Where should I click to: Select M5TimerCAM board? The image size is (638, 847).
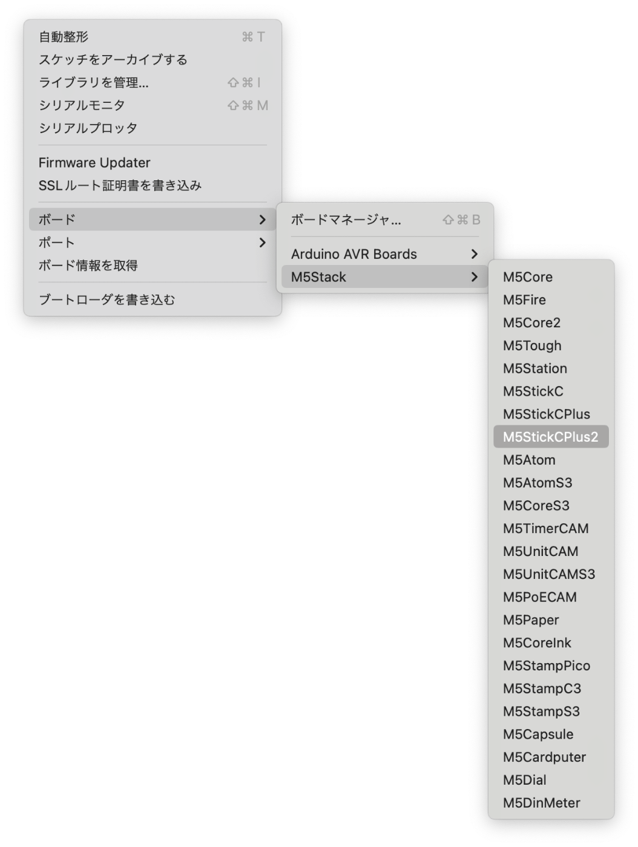551,529
